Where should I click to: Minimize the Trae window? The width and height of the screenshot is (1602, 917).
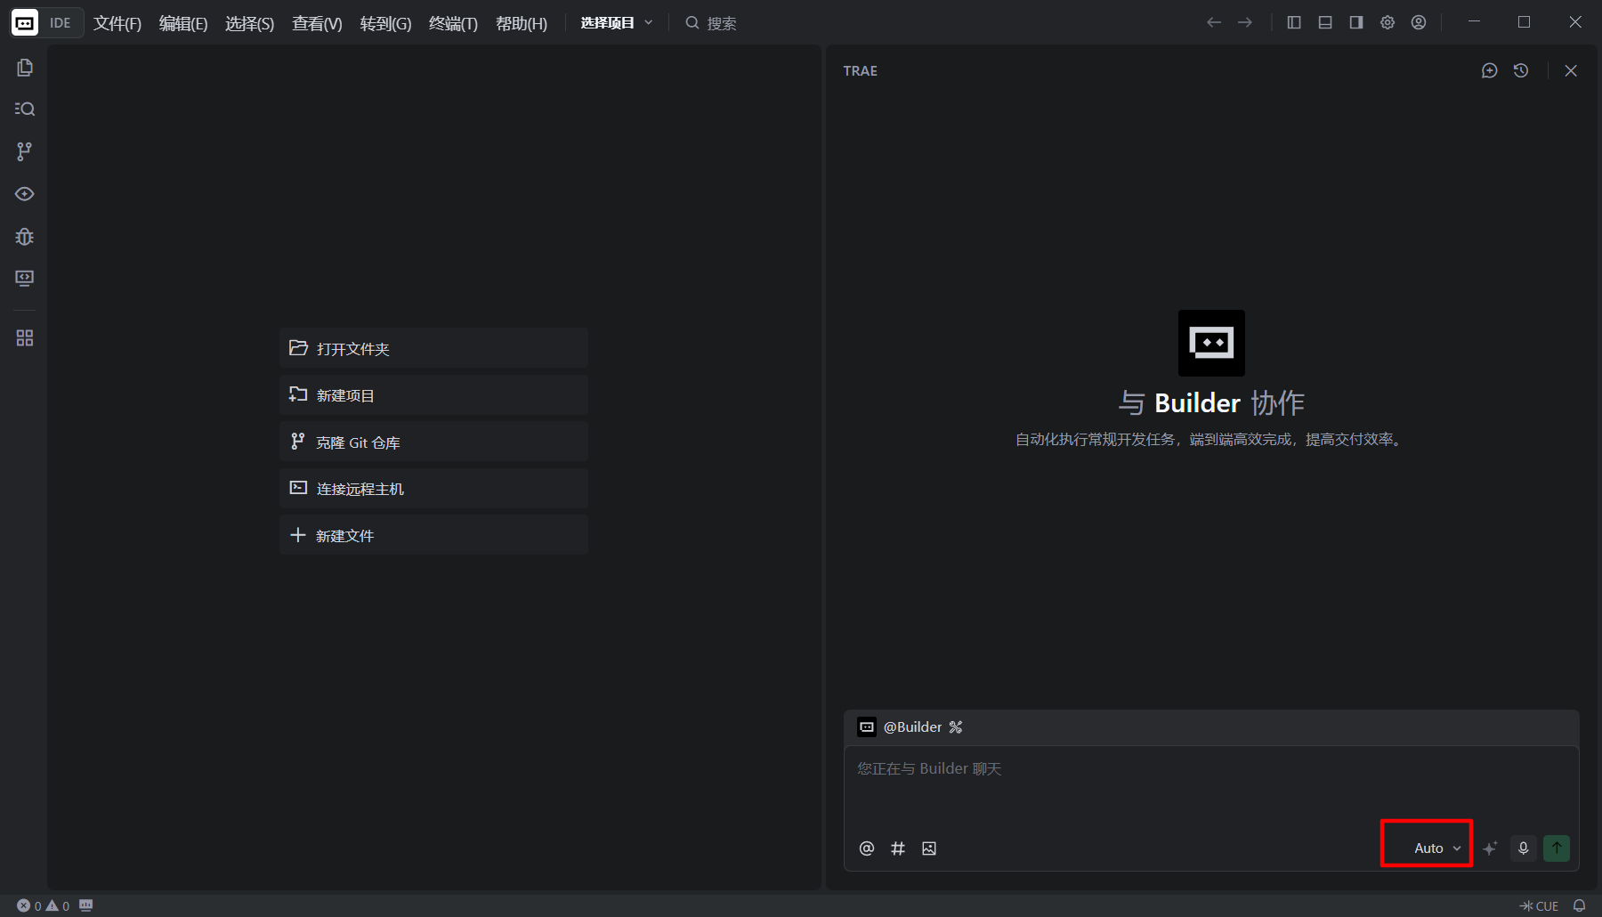point(1474,22)
